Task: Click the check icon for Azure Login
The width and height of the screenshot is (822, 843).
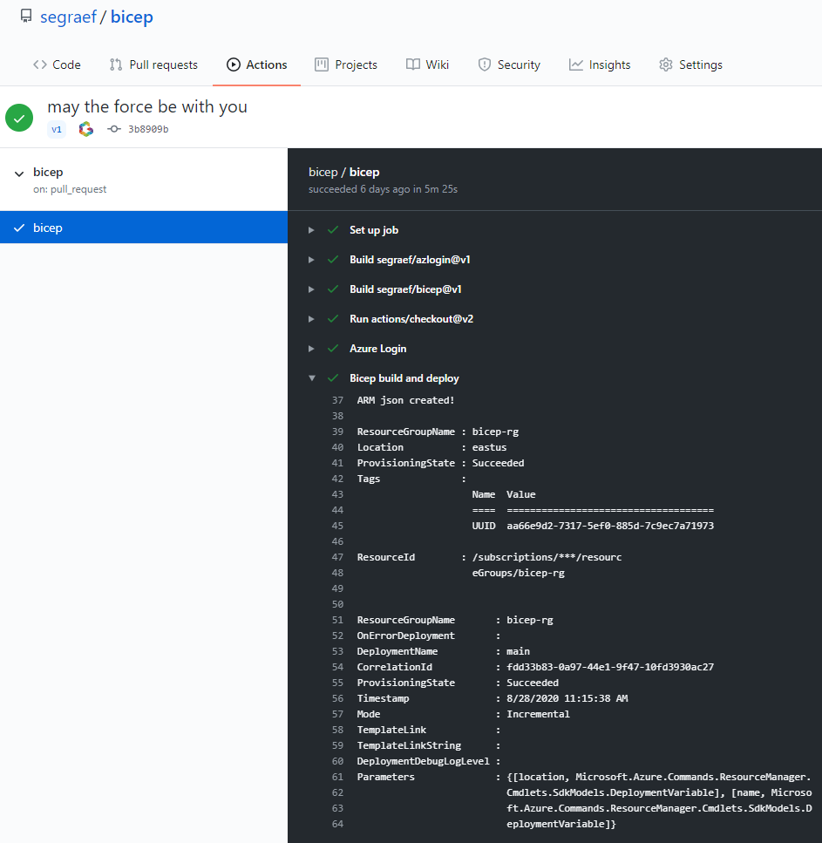Action: click(x=333, y=349)
